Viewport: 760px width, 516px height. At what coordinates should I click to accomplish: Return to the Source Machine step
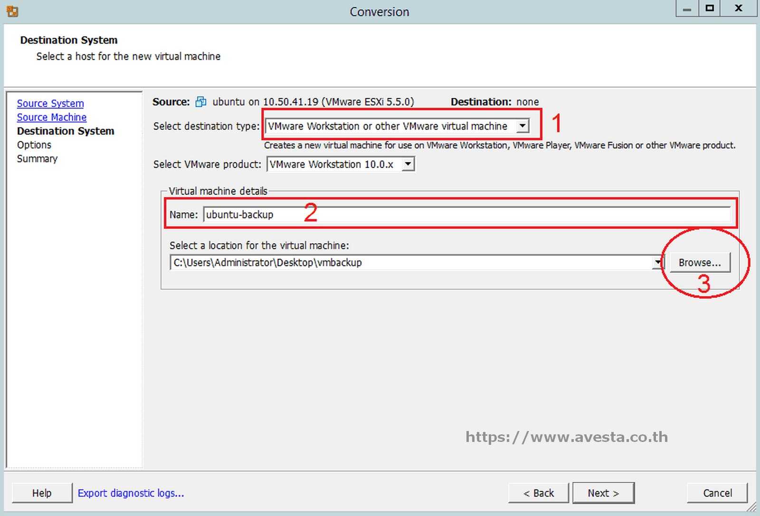coord(51,117)
